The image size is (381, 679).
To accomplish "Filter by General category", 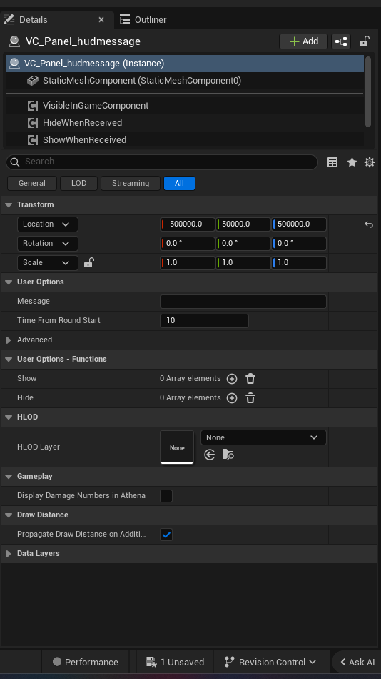I will click(x=32, y=183).
